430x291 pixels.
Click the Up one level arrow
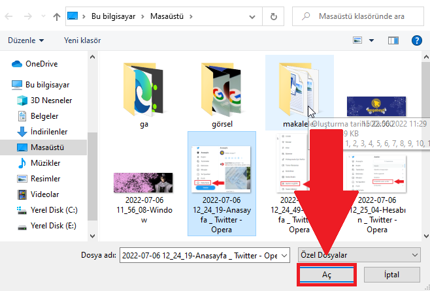click(57, 16)
